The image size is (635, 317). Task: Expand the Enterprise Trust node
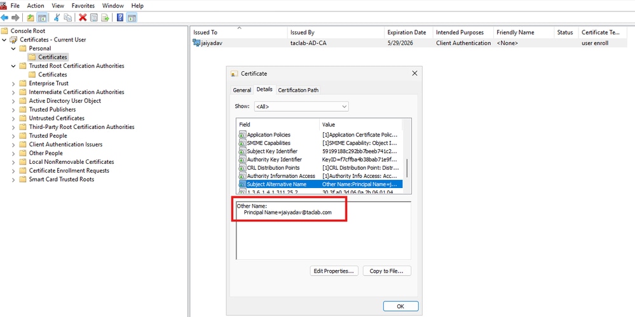pos(13,83)
